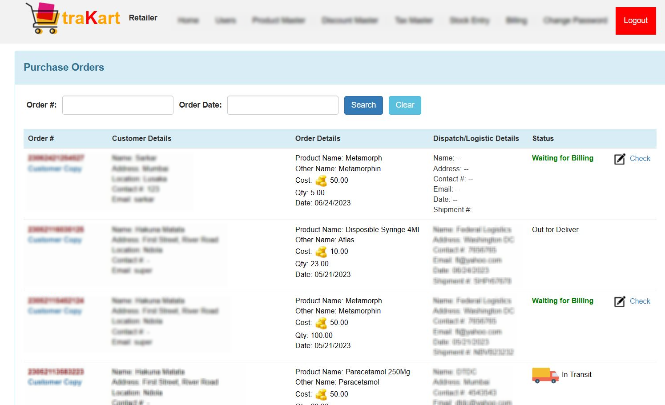Go to Home in the navigation bar
This screenshot has width=665, height=405.
tap(188, 20)
